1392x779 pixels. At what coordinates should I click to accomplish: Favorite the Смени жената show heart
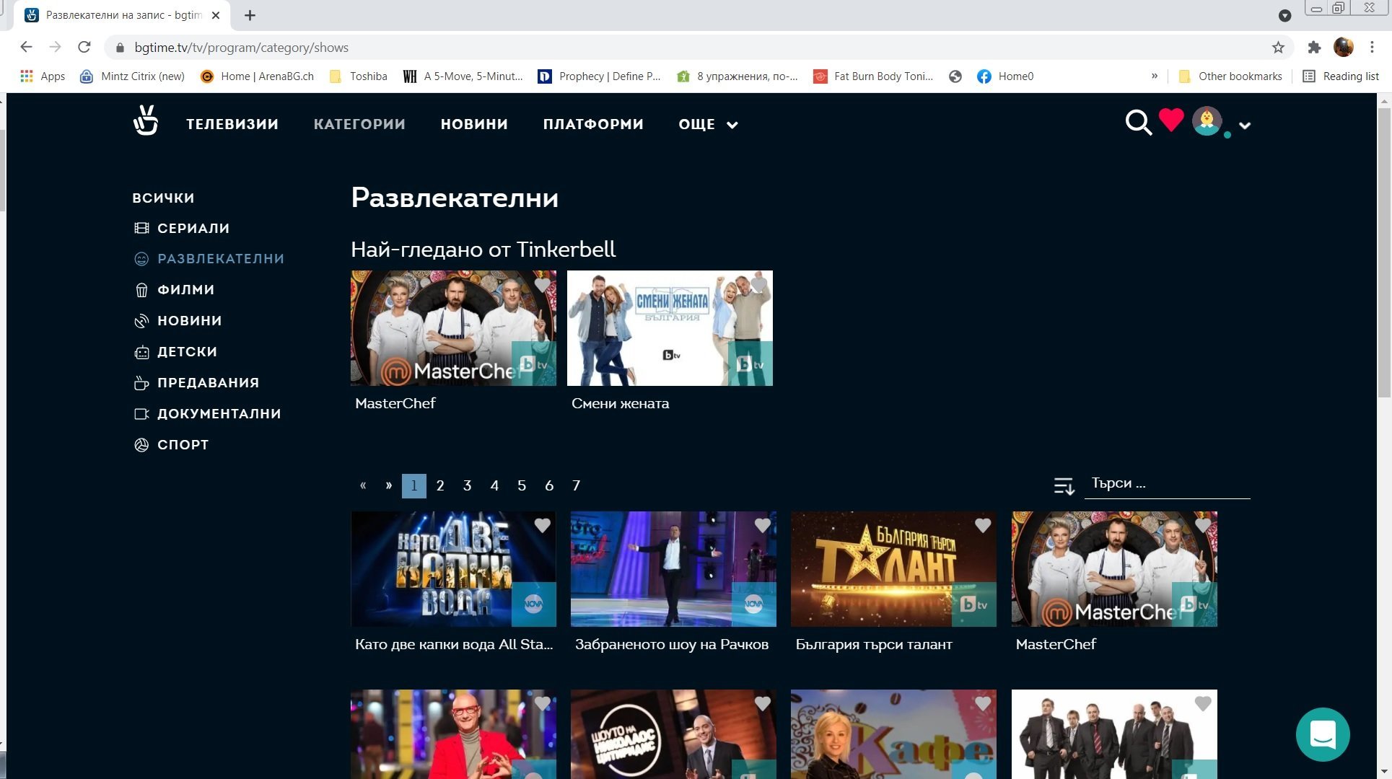pos(758,284)
